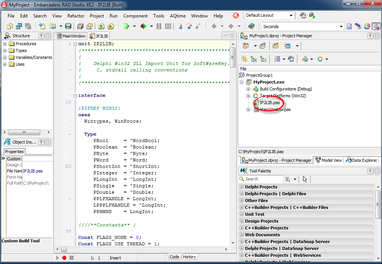Click the Save disk icon in the toolbar
382x264 pixels.
(68, 26)
